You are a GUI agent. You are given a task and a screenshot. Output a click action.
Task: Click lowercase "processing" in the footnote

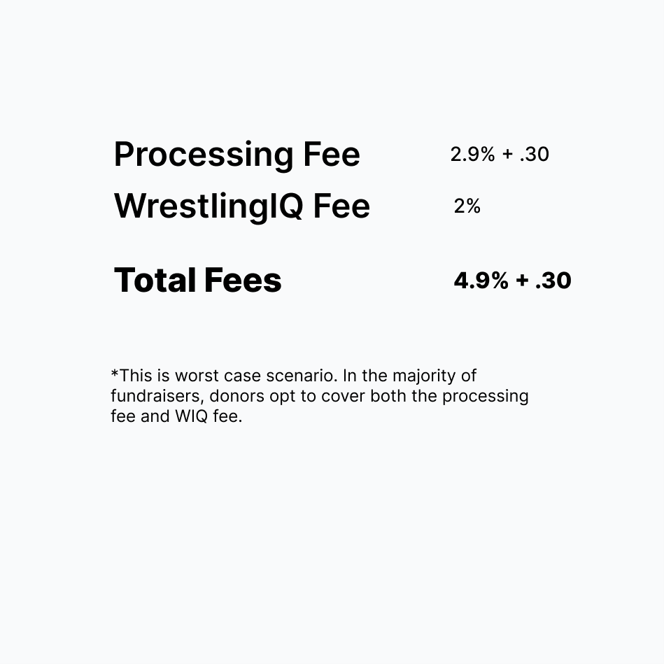click(x=486, y=397)
